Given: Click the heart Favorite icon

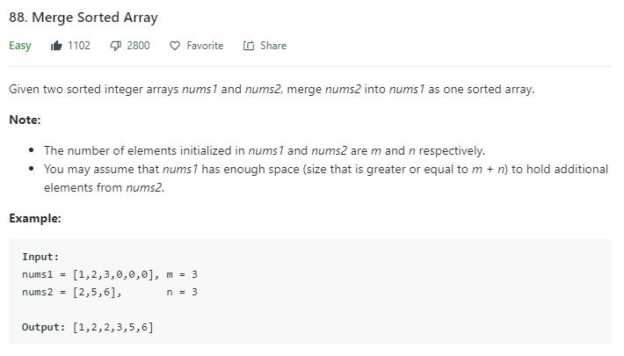Looking at the screenshot, I should (174, 46).
